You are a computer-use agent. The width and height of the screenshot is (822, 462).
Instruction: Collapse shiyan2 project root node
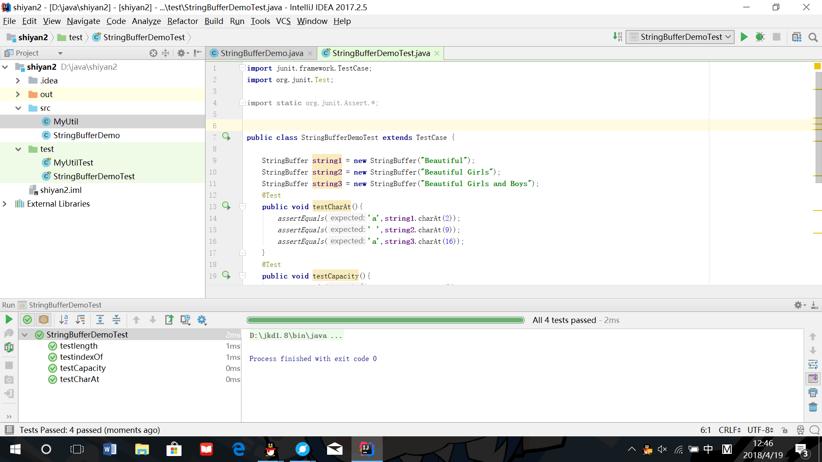[5, 67]
